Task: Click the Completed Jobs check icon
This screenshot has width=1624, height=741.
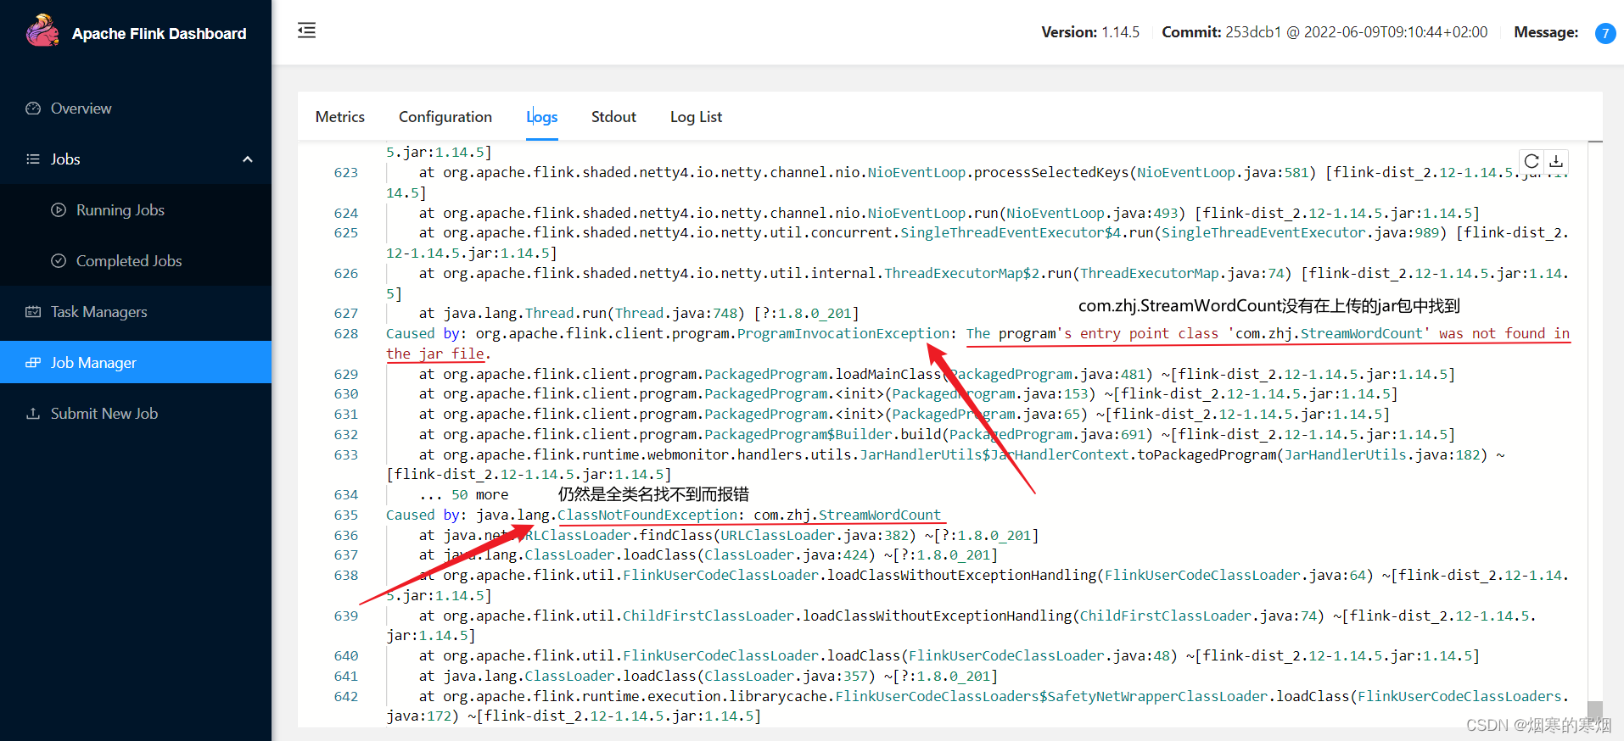Action: click(59, 261)
